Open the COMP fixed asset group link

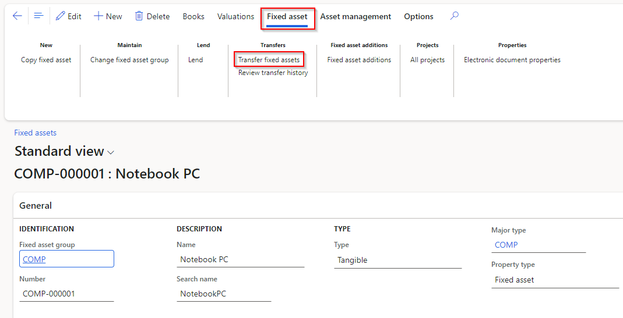pyautogui.click(x=34, y=259)
